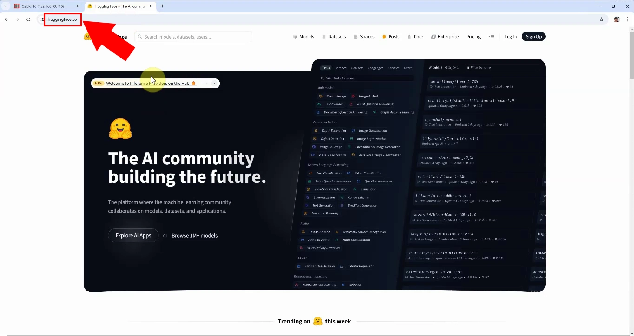This screenshot has height=336, width=634.
Task: Click the magnifier icon in the site search
Action: pos(140,37)
